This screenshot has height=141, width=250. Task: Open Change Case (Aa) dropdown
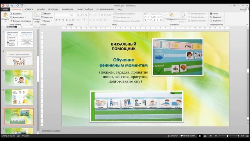(79, 20)
